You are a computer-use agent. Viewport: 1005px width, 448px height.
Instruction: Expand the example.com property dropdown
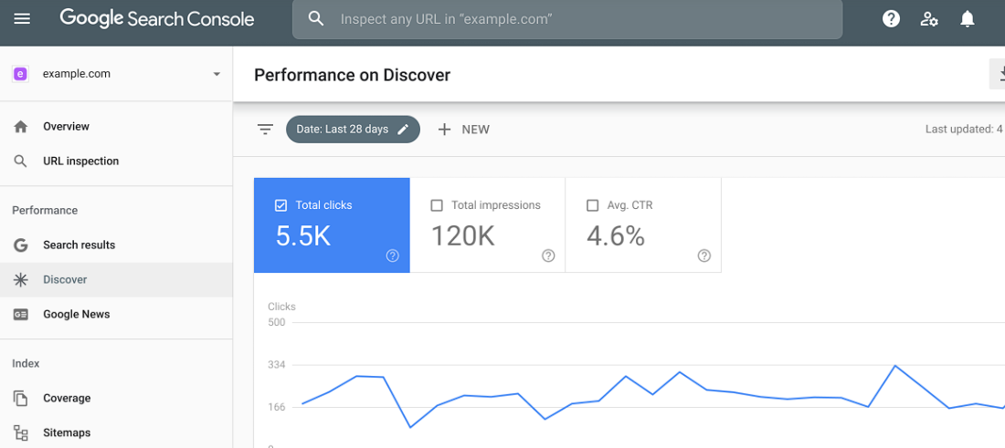(x=217, y=74)
